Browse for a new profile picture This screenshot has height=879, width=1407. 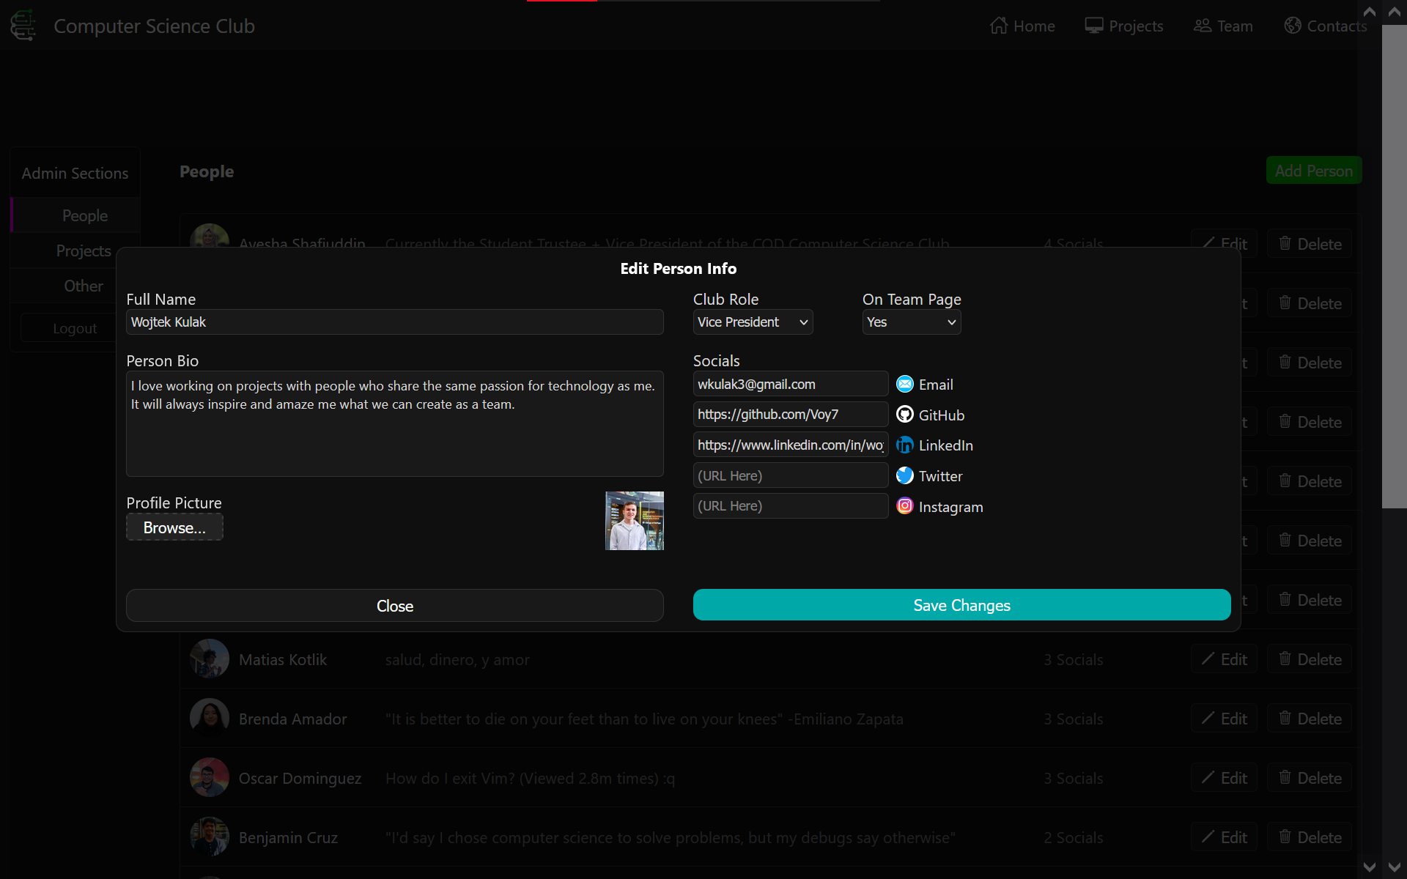[x=174, y=527]
